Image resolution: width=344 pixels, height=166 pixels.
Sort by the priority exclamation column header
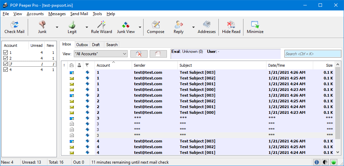(x=64, y=65)
